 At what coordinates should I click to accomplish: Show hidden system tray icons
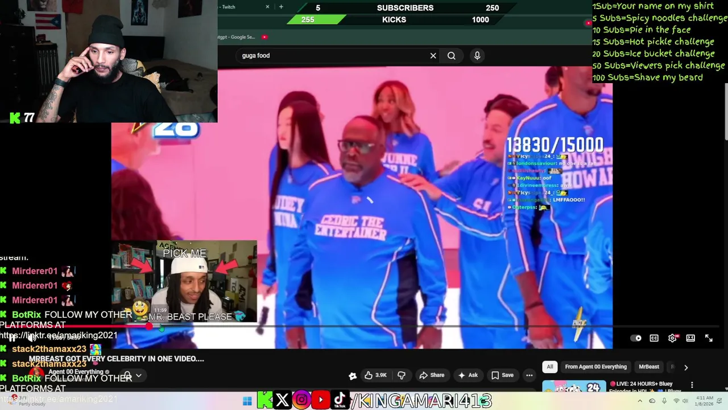pyautogui.click(x=640, y=401)
